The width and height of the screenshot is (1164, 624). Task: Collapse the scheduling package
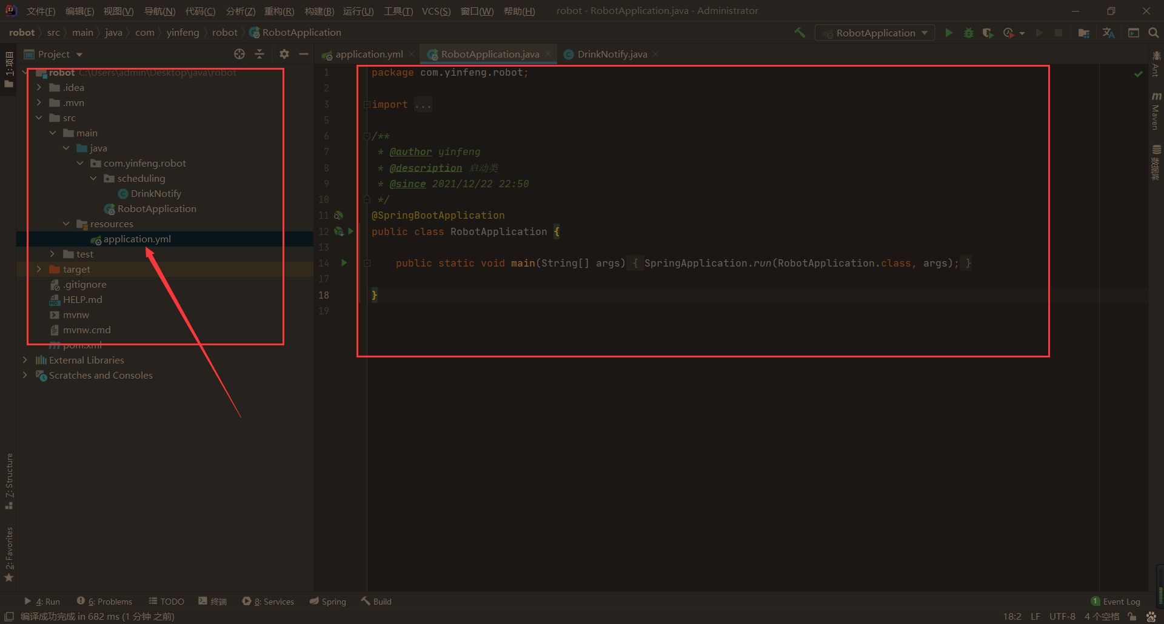click(x=93, y=178)
